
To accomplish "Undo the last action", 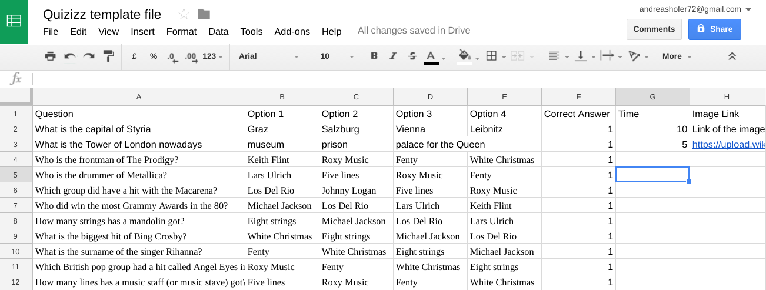I will point(69,56).
